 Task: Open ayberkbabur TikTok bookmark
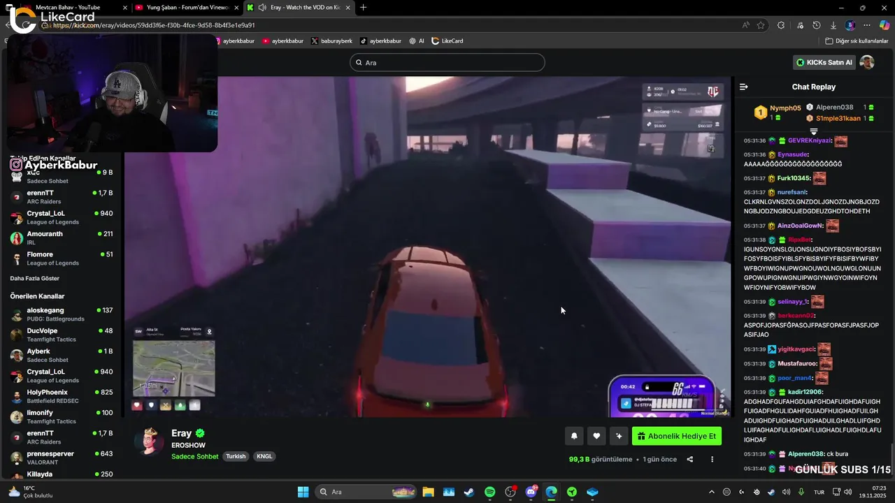click(380, 41)
